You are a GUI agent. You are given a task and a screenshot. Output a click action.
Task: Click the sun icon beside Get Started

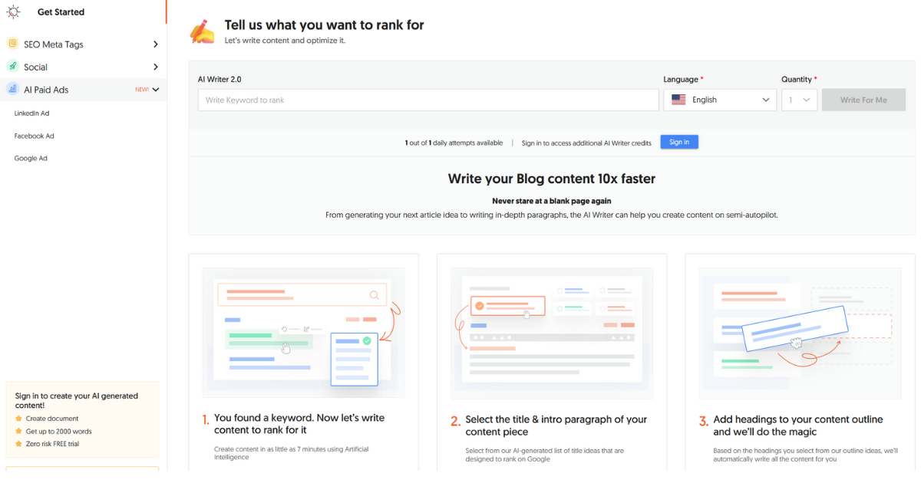click(x=12, y=11)
